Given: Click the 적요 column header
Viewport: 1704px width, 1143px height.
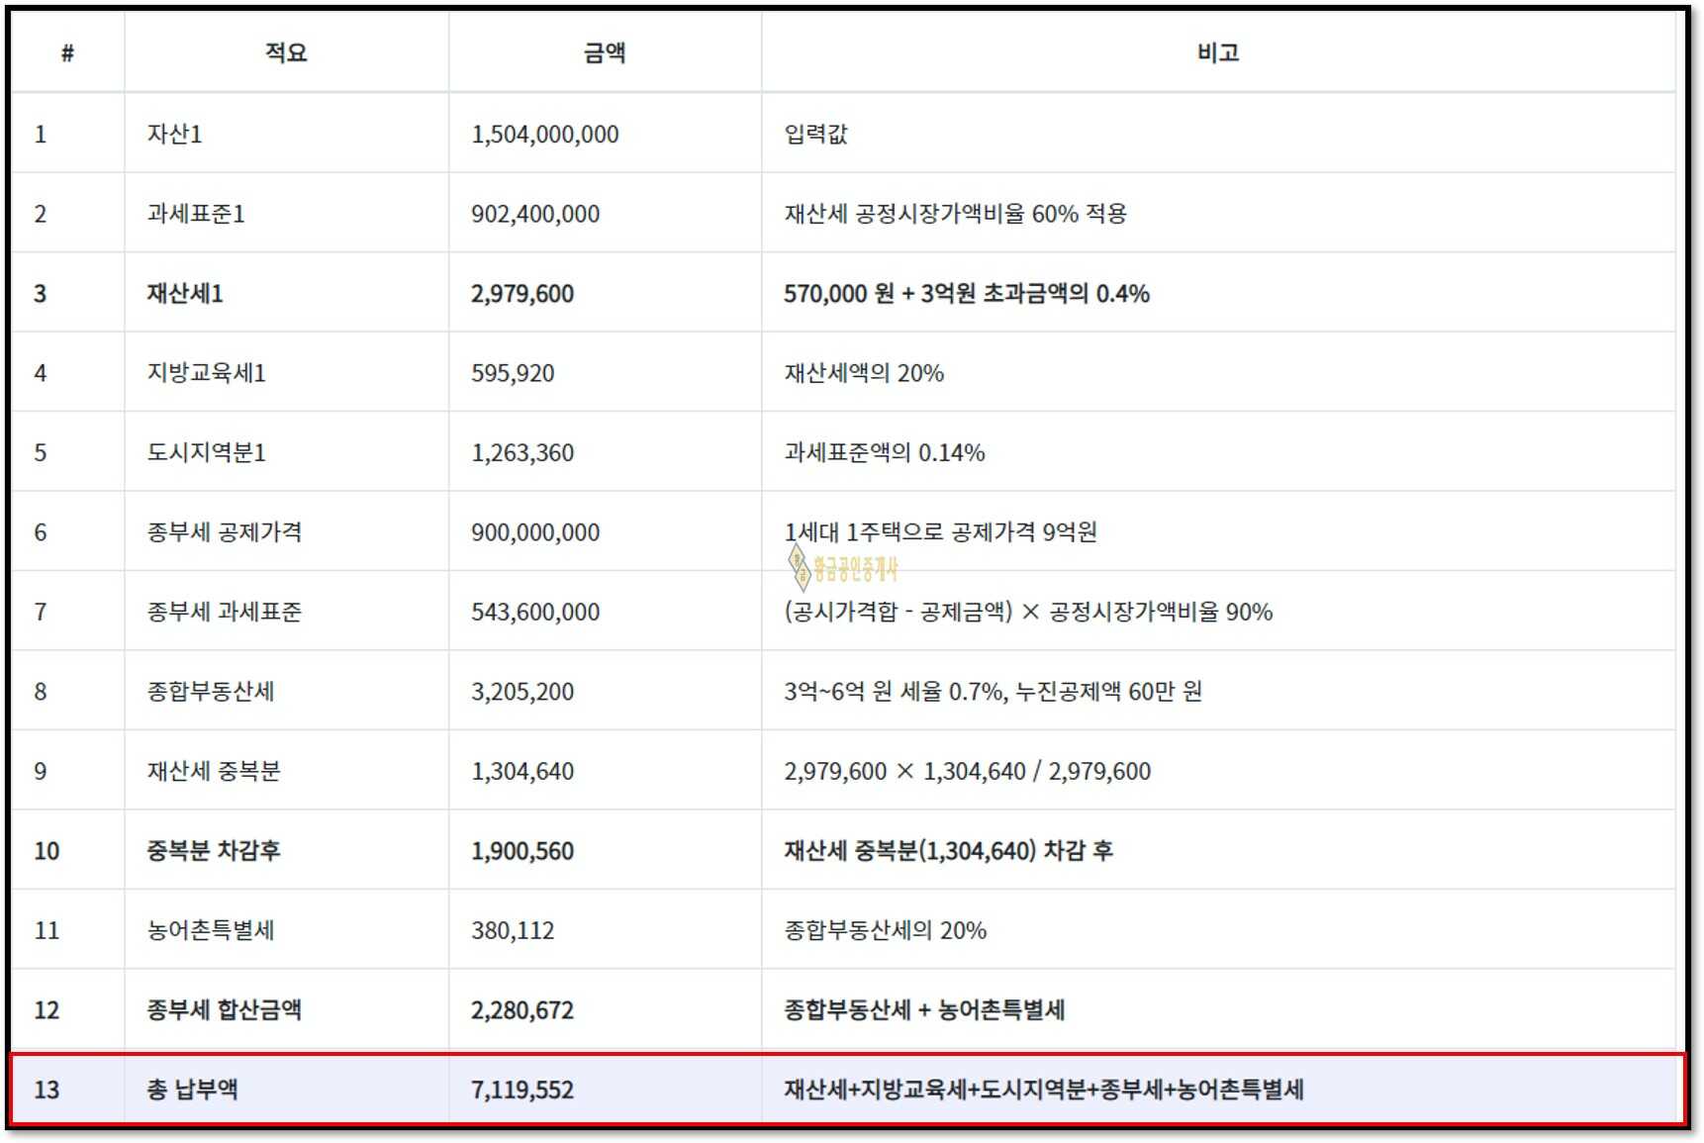Looking at the screenshot, I should click(x=286, y=52).
